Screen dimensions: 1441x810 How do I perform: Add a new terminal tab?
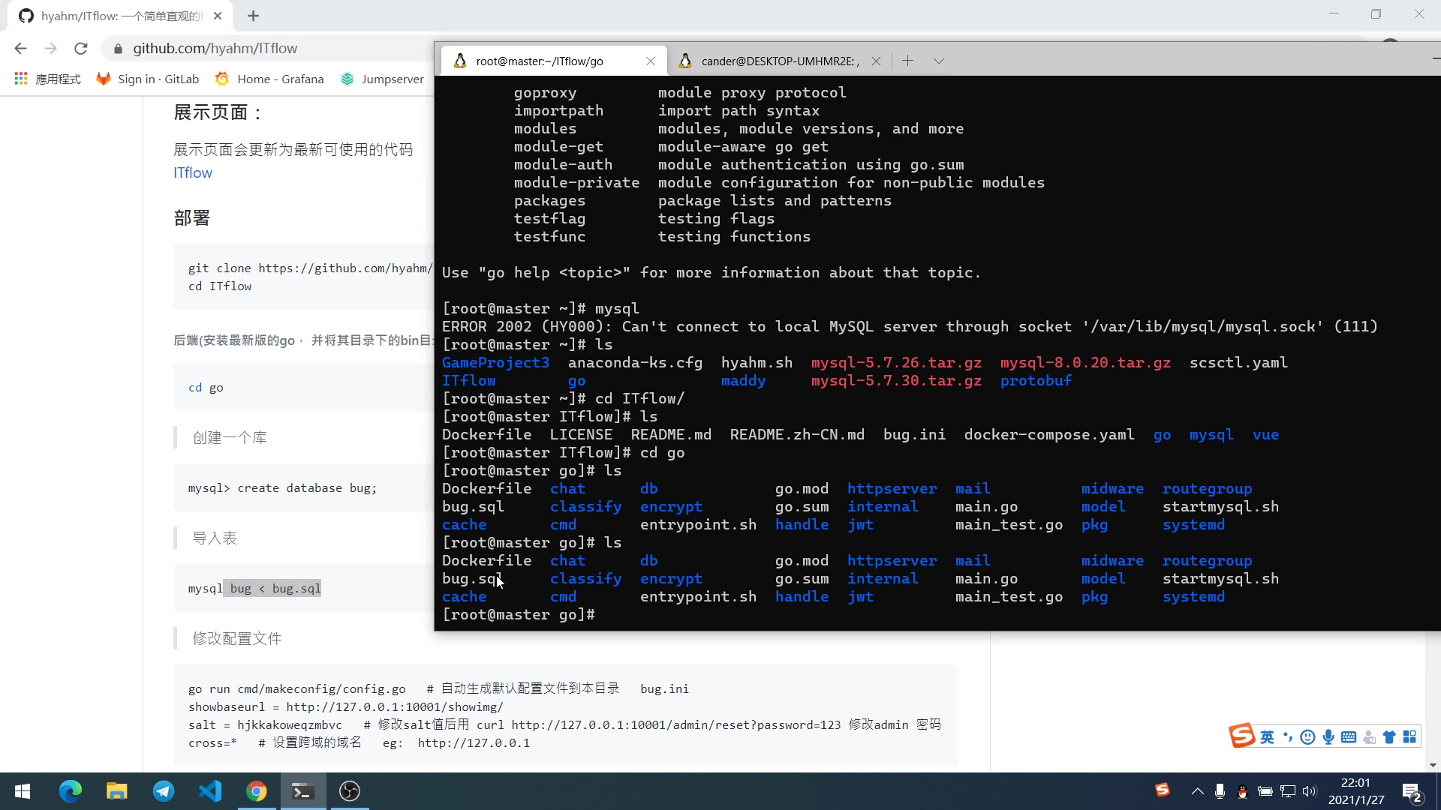click(x=907, y=61)
